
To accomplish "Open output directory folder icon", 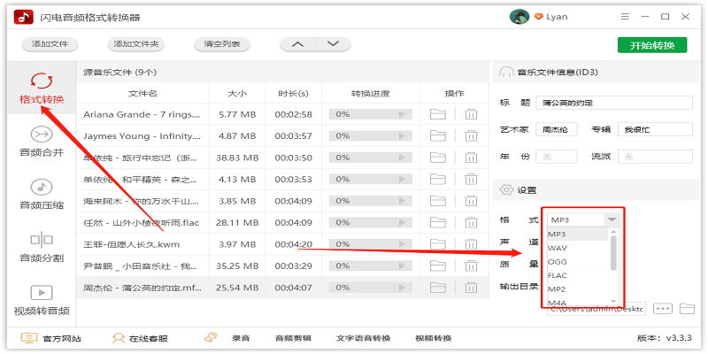I will [x=687, y=309].
